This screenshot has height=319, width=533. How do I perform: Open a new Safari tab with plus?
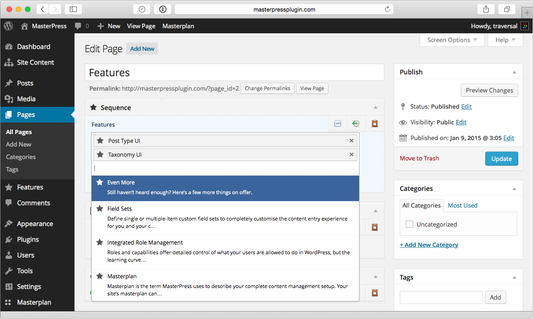tap(527, 12)
